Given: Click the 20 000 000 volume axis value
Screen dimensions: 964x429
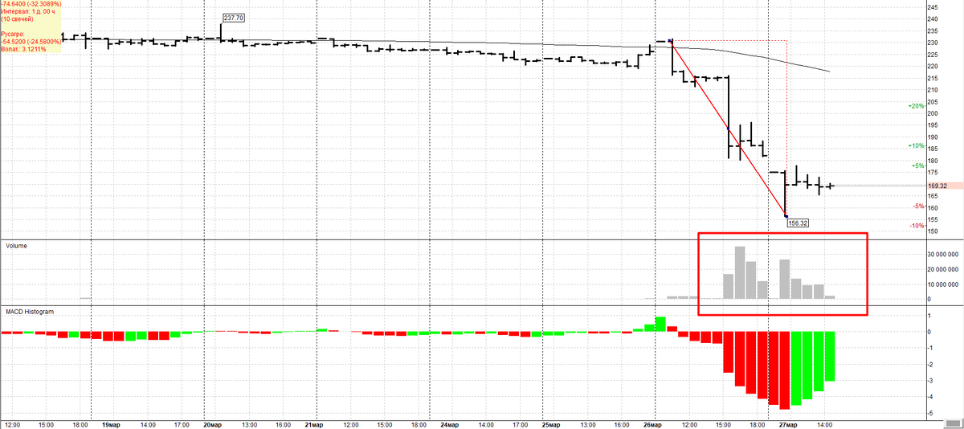Looking at the screenshot, I should 942,269.
